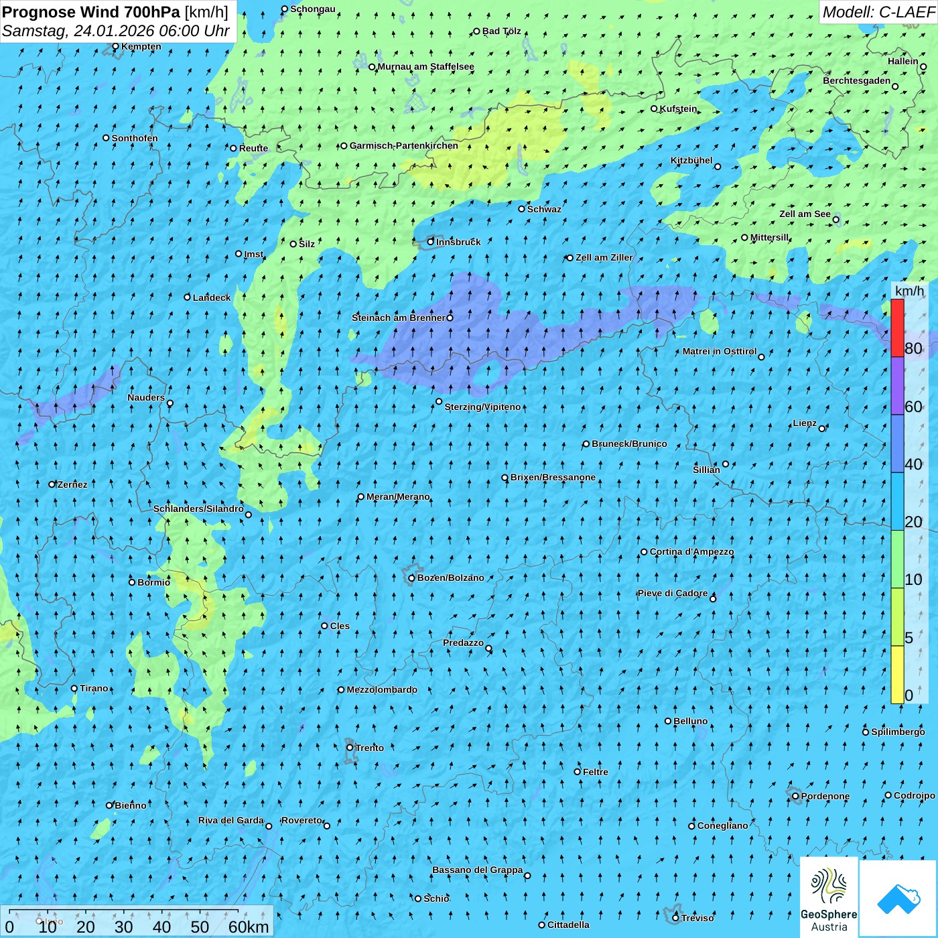
Task: Click the blue cloud logo icon
Action: (x=898, y=898)
